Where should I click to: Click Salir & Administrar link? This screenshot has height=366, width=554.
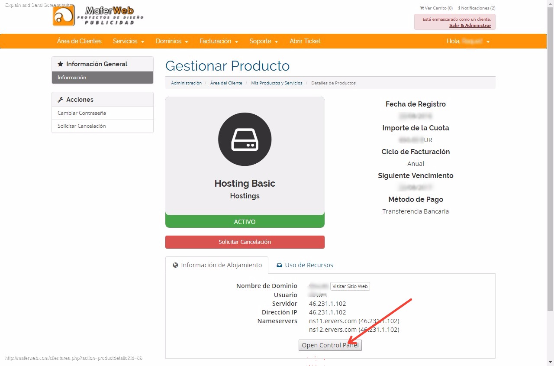coord(470,26)
